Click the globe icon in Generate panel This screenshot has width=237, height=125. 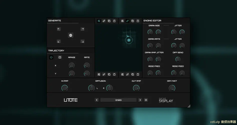click(71, 35)
